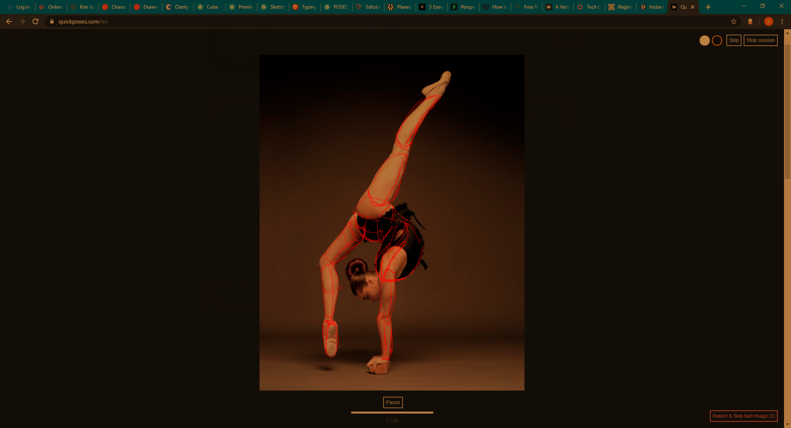
Task: Click the session progress bar below Pause
Action: pyautogui.click(x=392, y=412)
